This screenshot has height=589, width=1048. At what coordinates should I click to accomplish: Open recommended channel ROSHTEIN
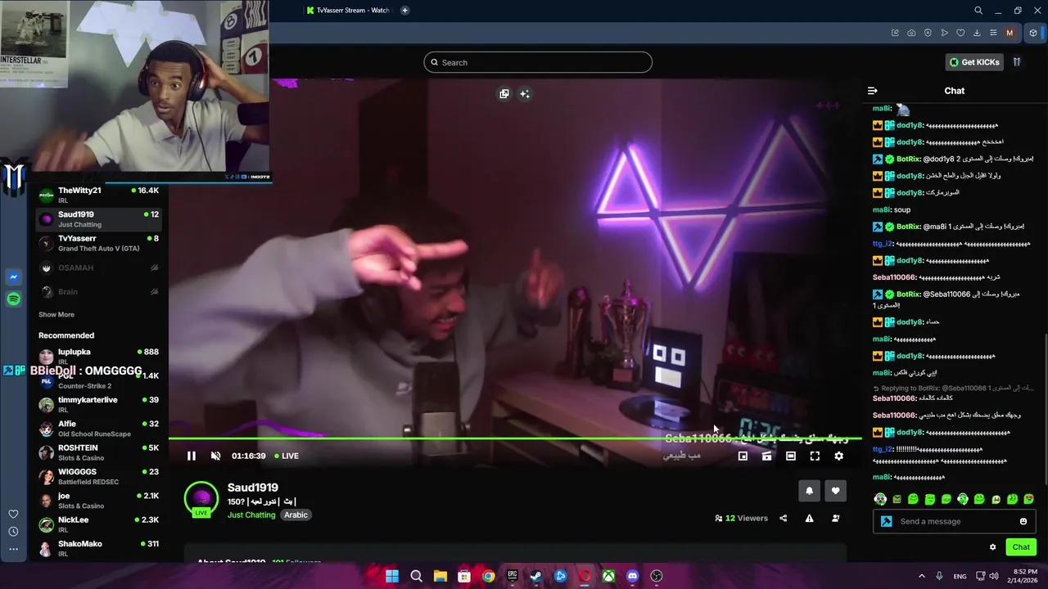tap(98, 452)
